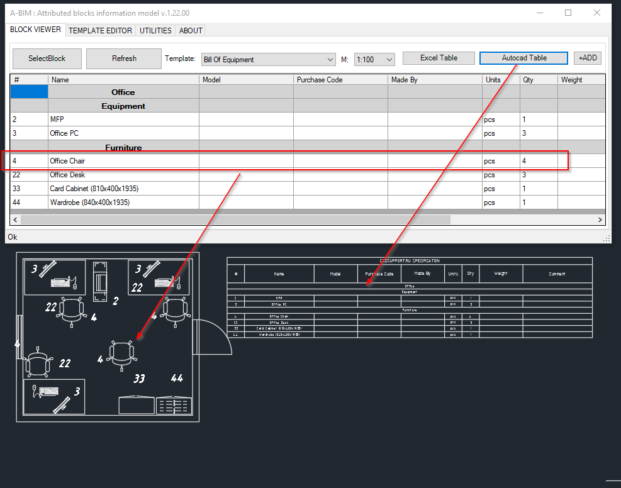Click the door swing symbol in the drawing
The height and width of the screenshot is (488, 621).
point(212,337)
